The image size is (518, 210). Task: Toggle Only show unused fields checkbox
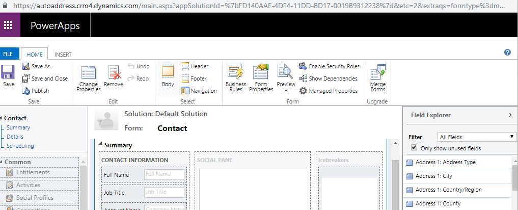pyautogui.click(x=414, y=148)
